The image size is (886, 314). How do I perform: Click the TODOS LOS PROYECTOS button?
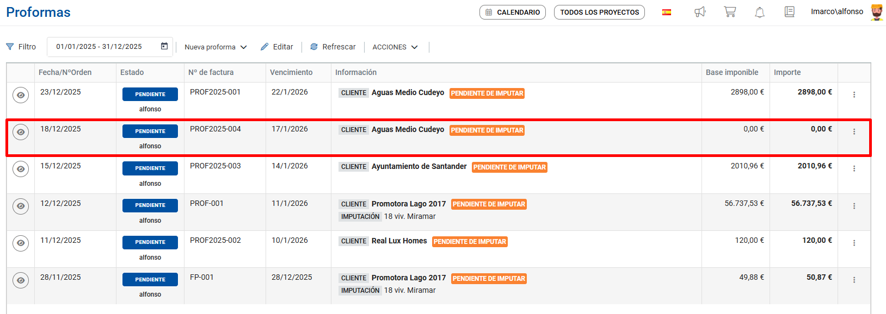coord(599,12)
